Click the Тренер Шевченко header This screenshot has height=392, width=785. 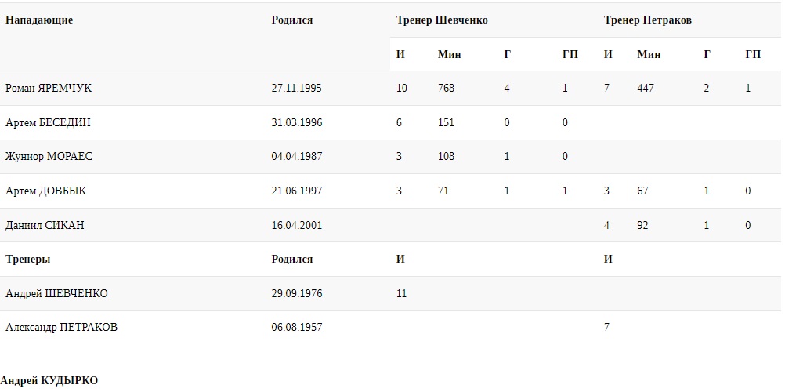pos(442,20)
